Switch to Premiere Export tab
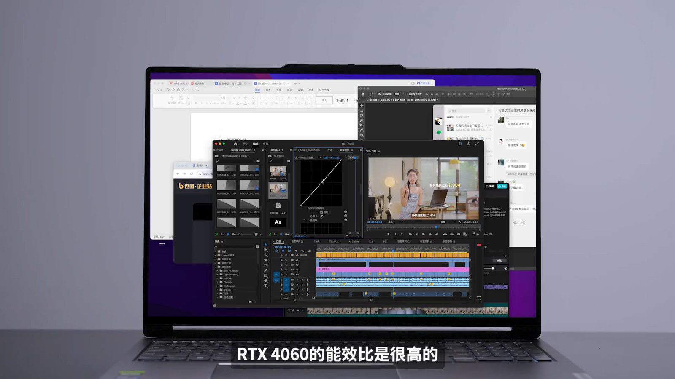The image size is (675, 379). tap(265, 144)
